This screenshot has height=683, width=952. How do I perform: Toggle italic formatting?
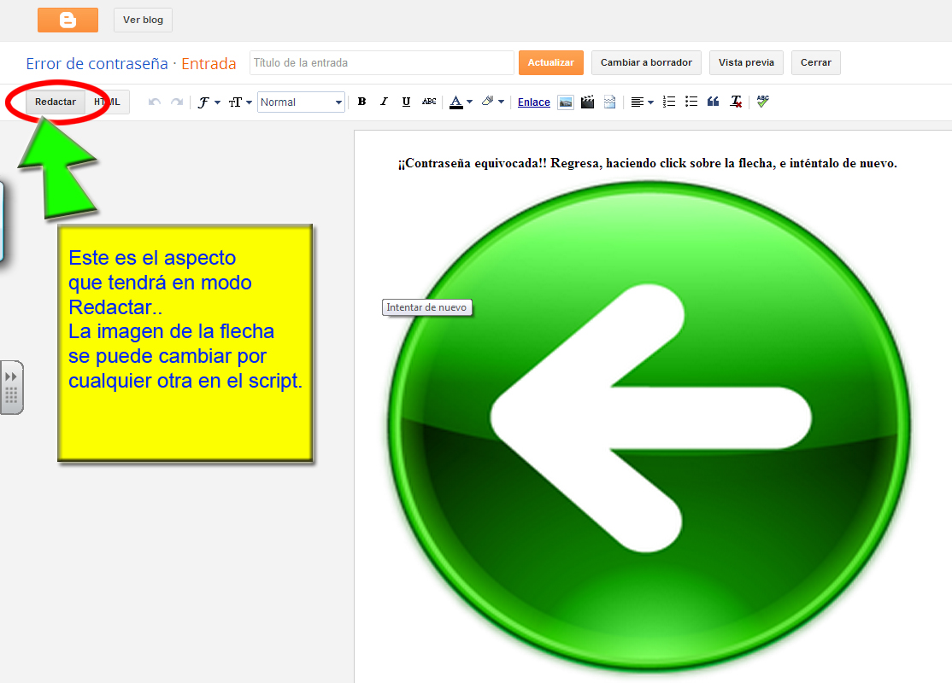(384, 102)
